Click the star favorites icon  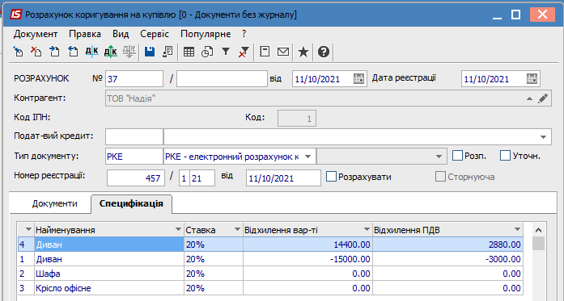click(x=303, y=52)
